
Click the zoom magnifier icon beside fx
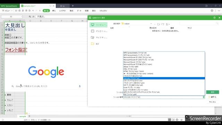30,17
